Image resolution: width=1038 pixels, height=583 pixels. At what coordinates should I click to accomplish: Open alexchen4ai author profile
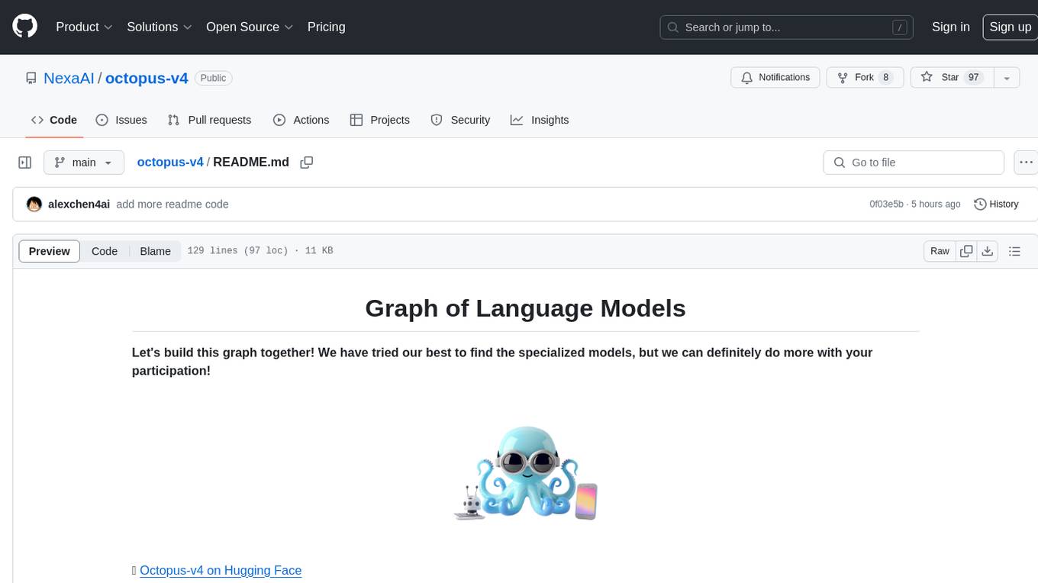tap(79, 204)
